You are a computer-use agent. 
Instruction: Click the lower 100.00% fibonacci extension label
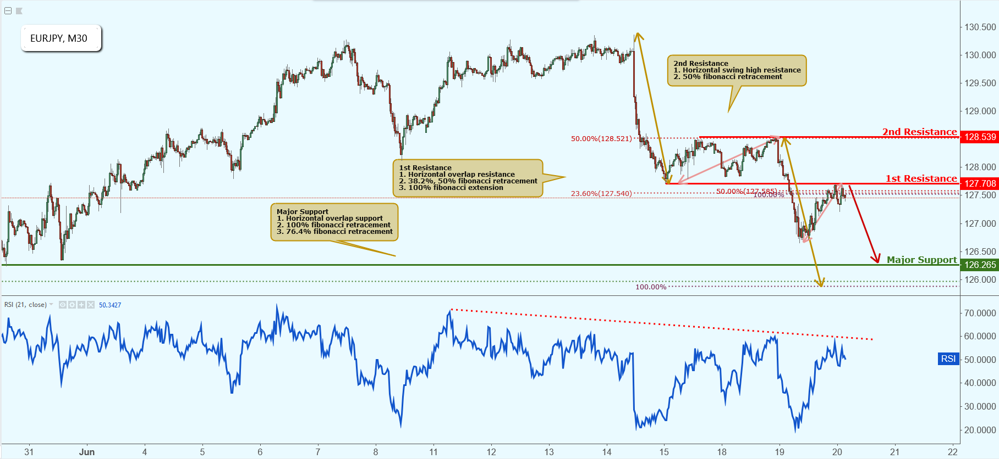click(651, 287)
